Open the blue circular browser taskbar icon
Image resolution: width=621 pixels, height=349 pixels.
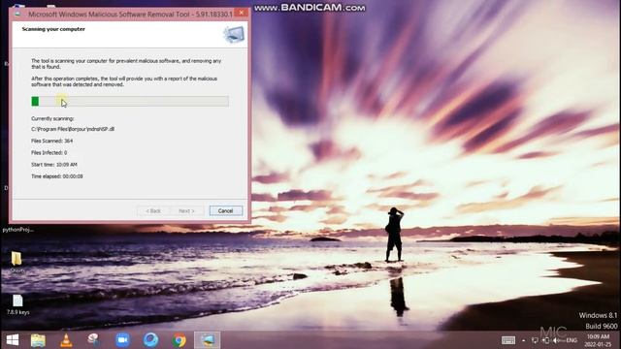click(x=151, y=340)
